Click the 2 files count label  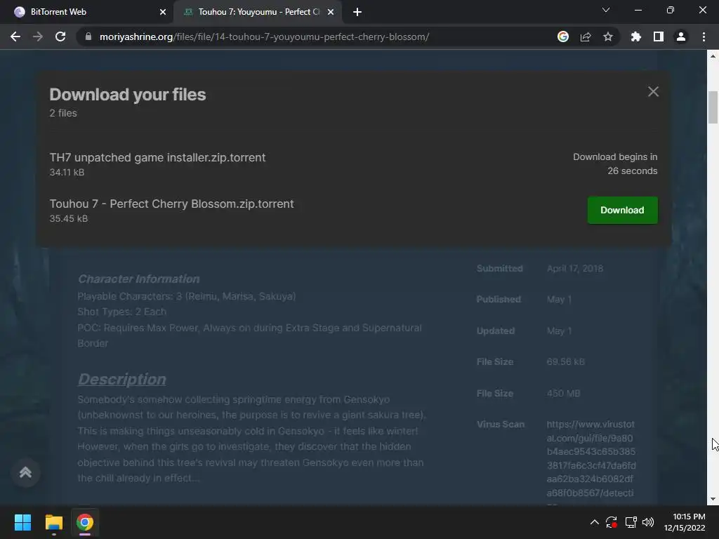(x=63, y=113)
